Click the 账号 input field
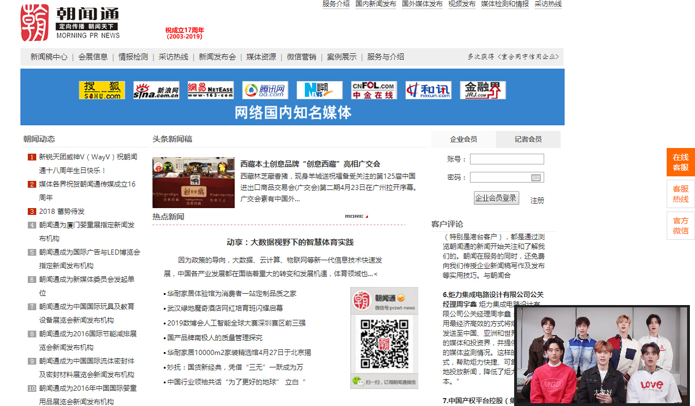 click(506, 159)
